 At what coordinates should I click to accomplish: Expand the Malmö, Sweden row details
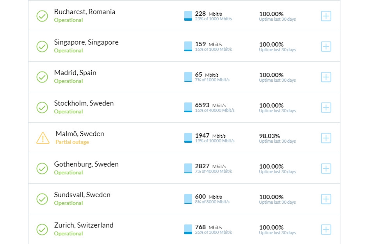pyautogui.click(x=326, y=138)
